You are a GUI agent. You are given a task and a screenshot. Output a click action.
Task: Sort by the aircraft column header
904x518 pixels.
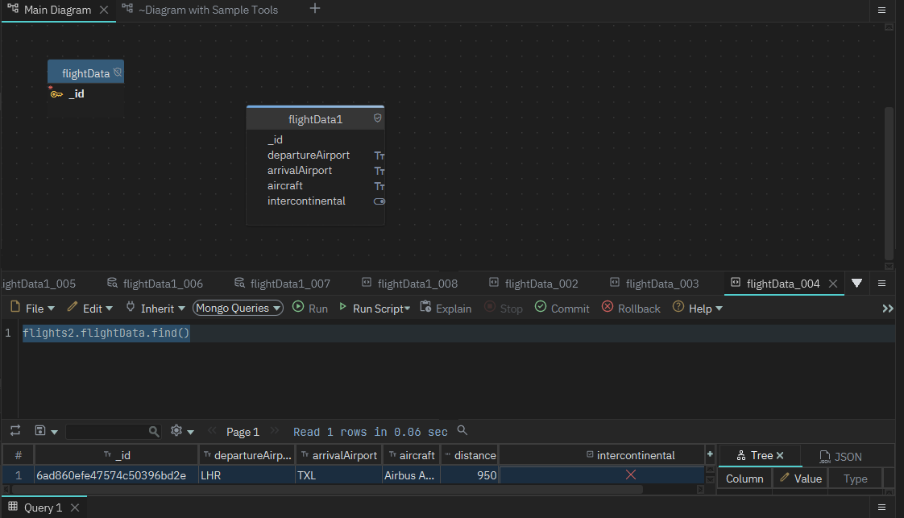click(x=412, y=455)
